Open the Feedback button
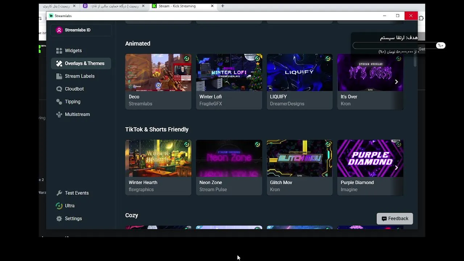 [x=395, y=219]
